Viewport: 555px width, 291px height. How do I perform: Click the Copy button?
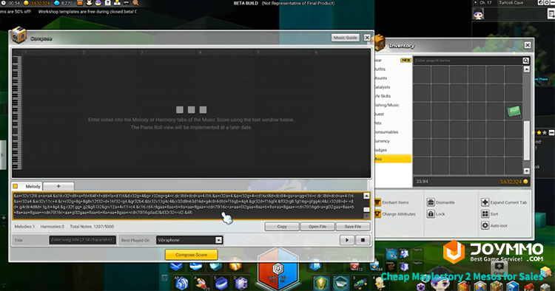pos(282,227)
